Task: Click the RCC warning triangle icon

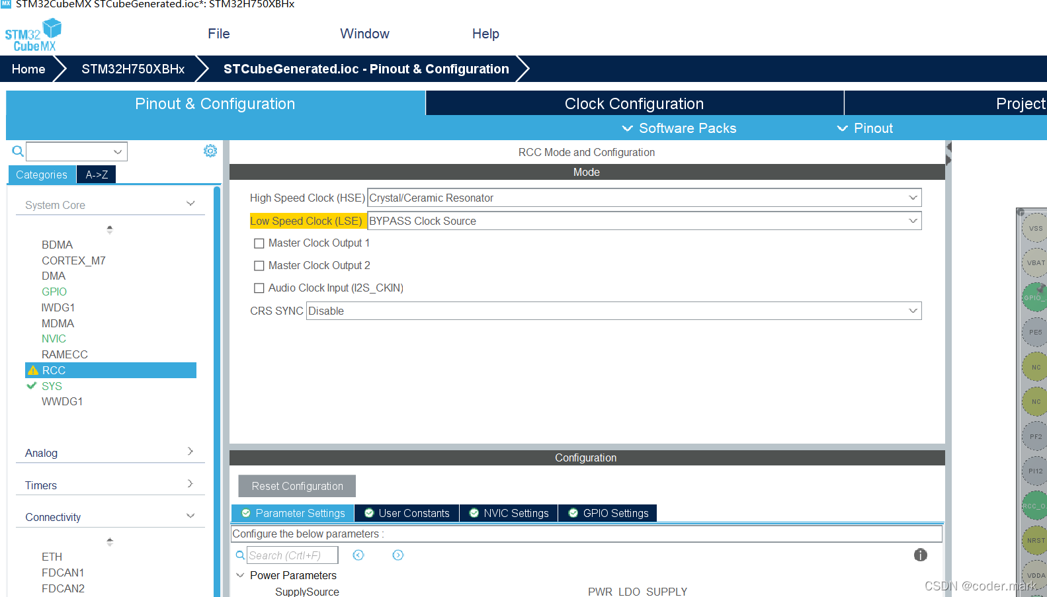Action: [x=33, y=370]
